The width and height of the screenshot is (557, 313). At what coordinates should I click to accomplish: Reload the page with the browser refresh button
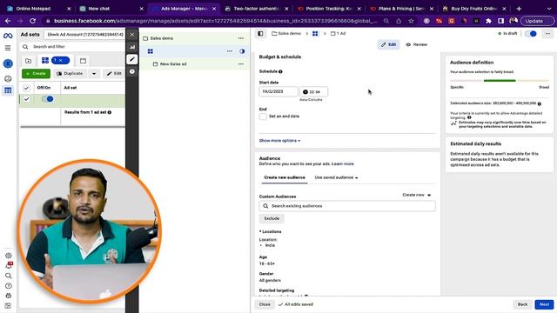coord(32,21)
